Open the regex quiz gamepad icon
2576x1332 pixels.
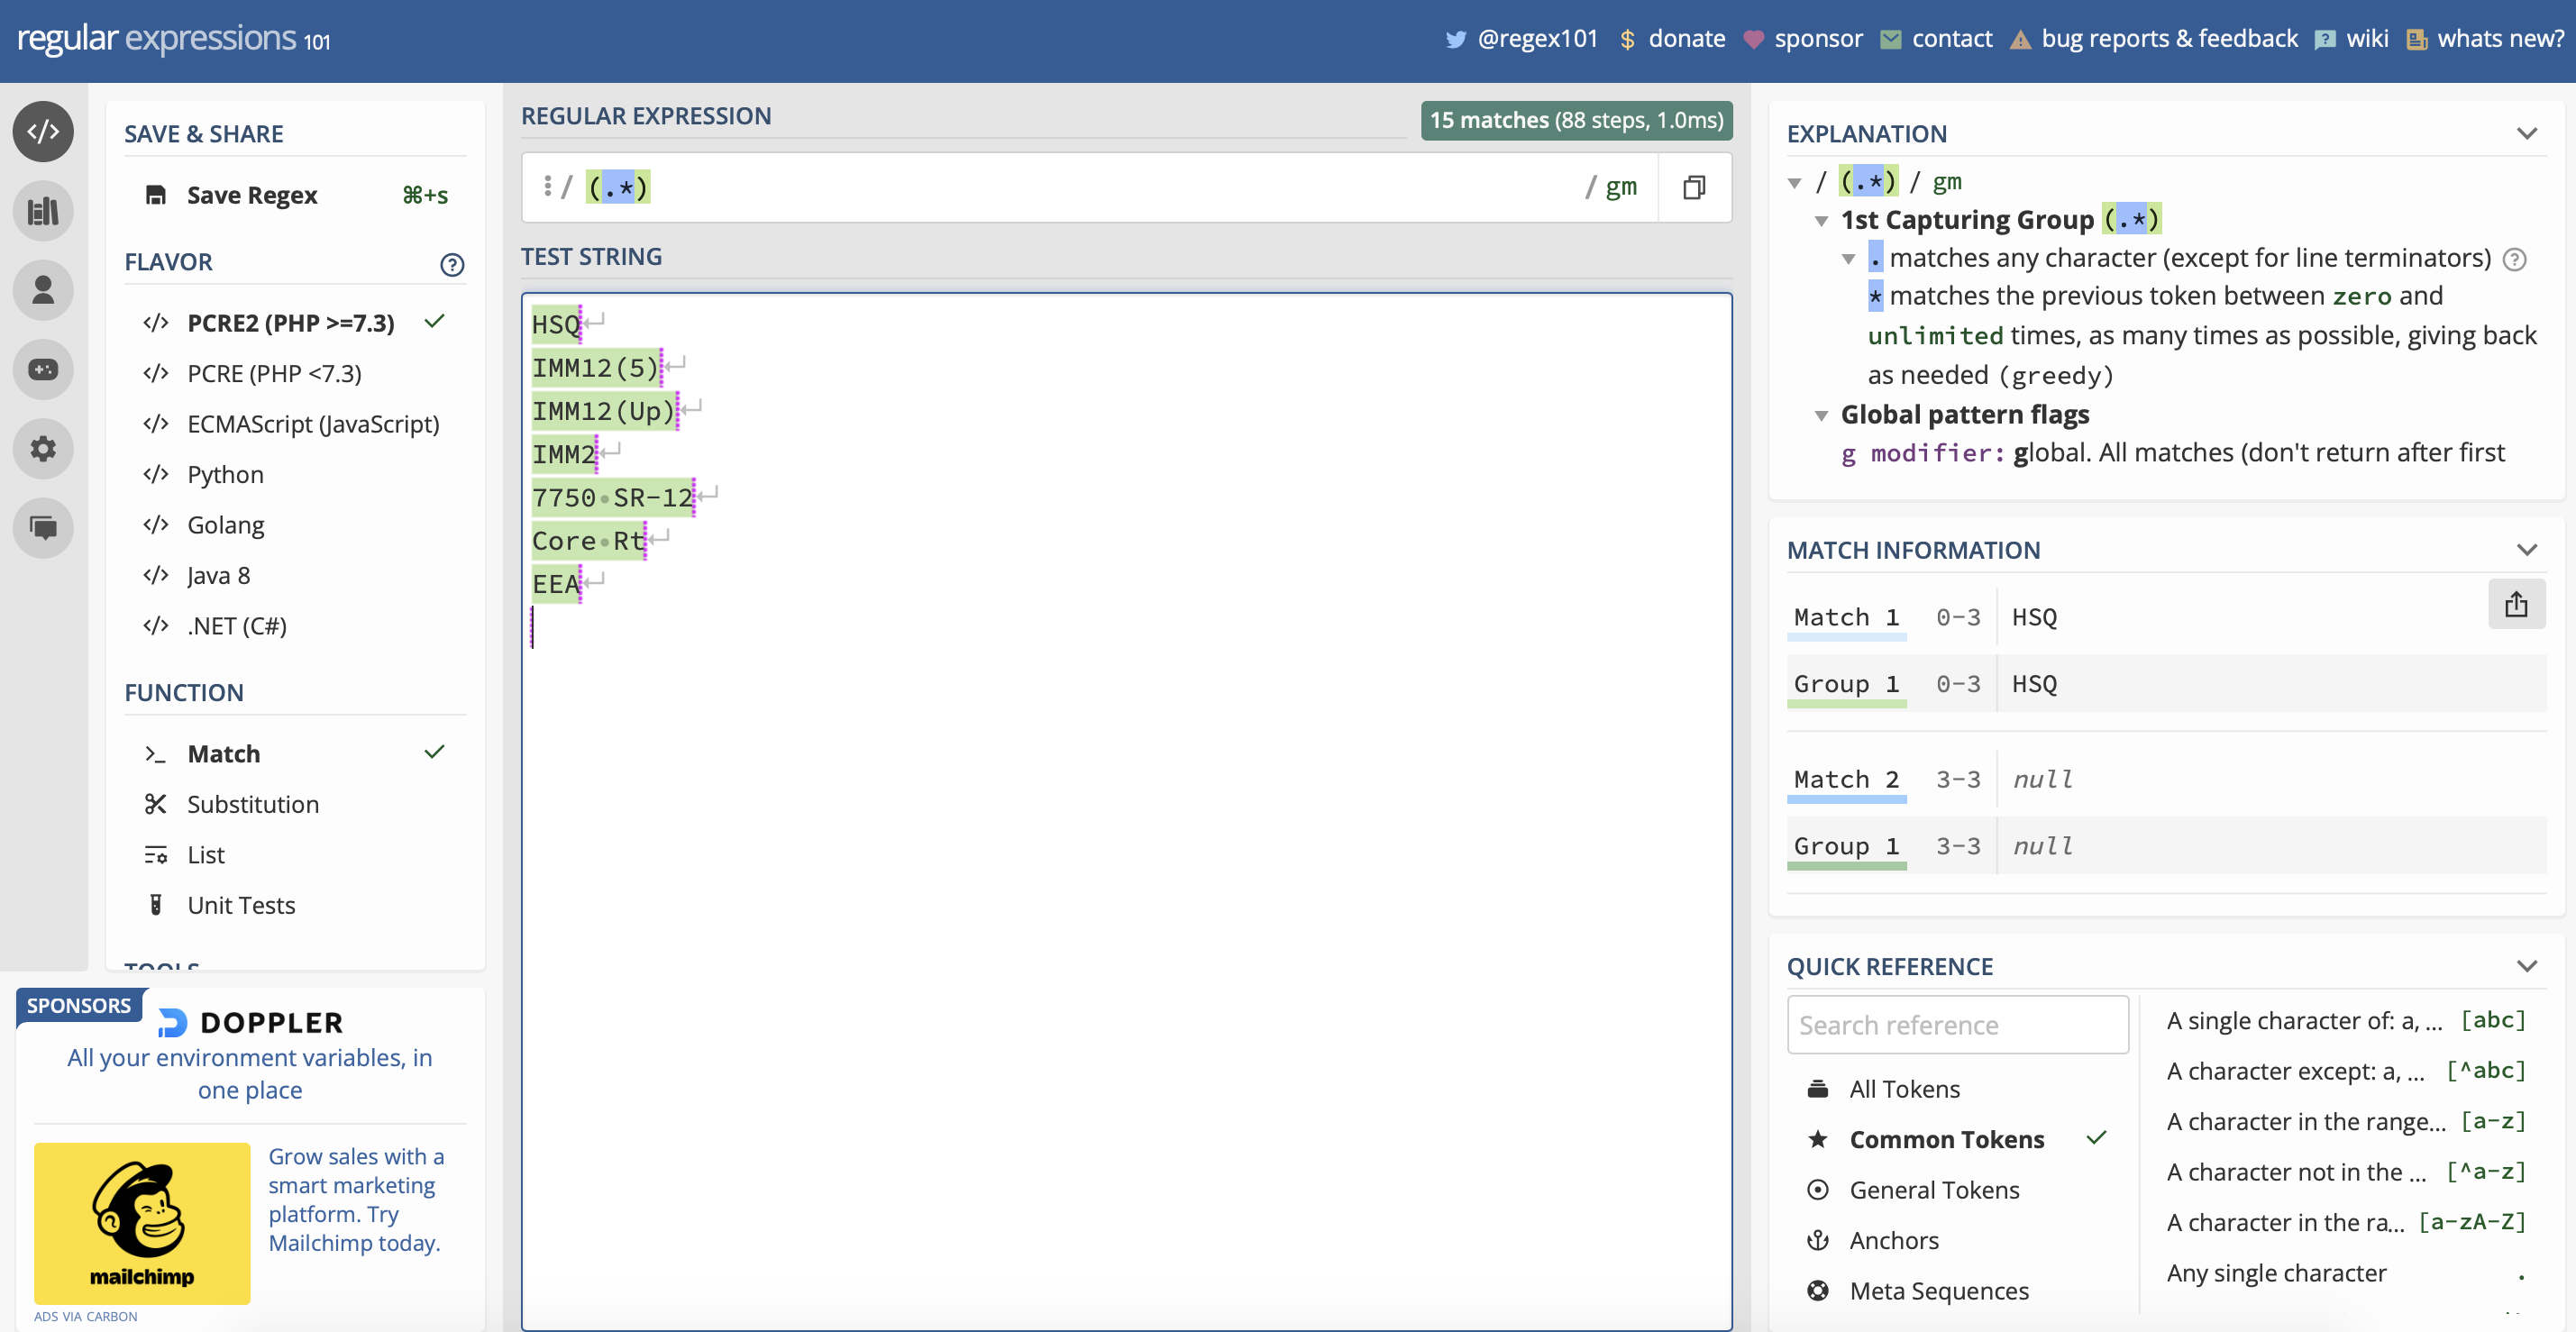(x=43, y=369)
